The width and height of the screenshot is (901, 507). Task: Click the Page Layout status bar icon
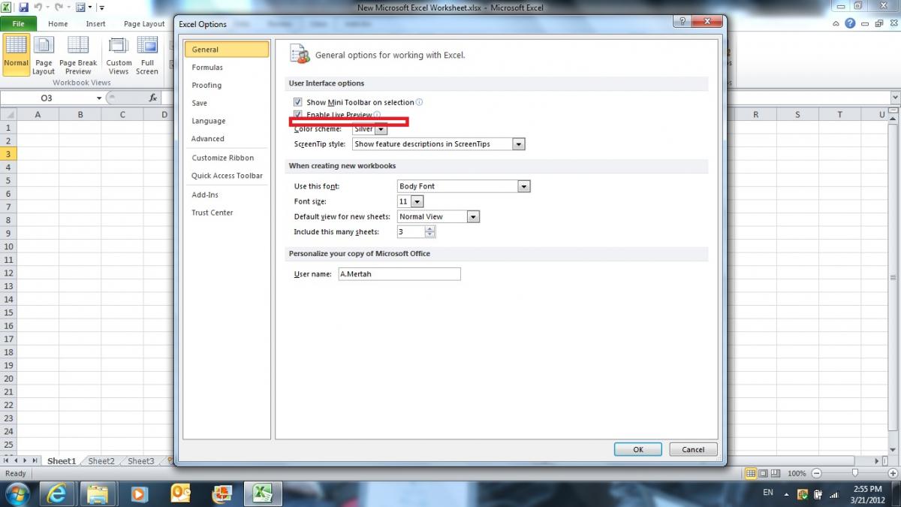(764, 473)
